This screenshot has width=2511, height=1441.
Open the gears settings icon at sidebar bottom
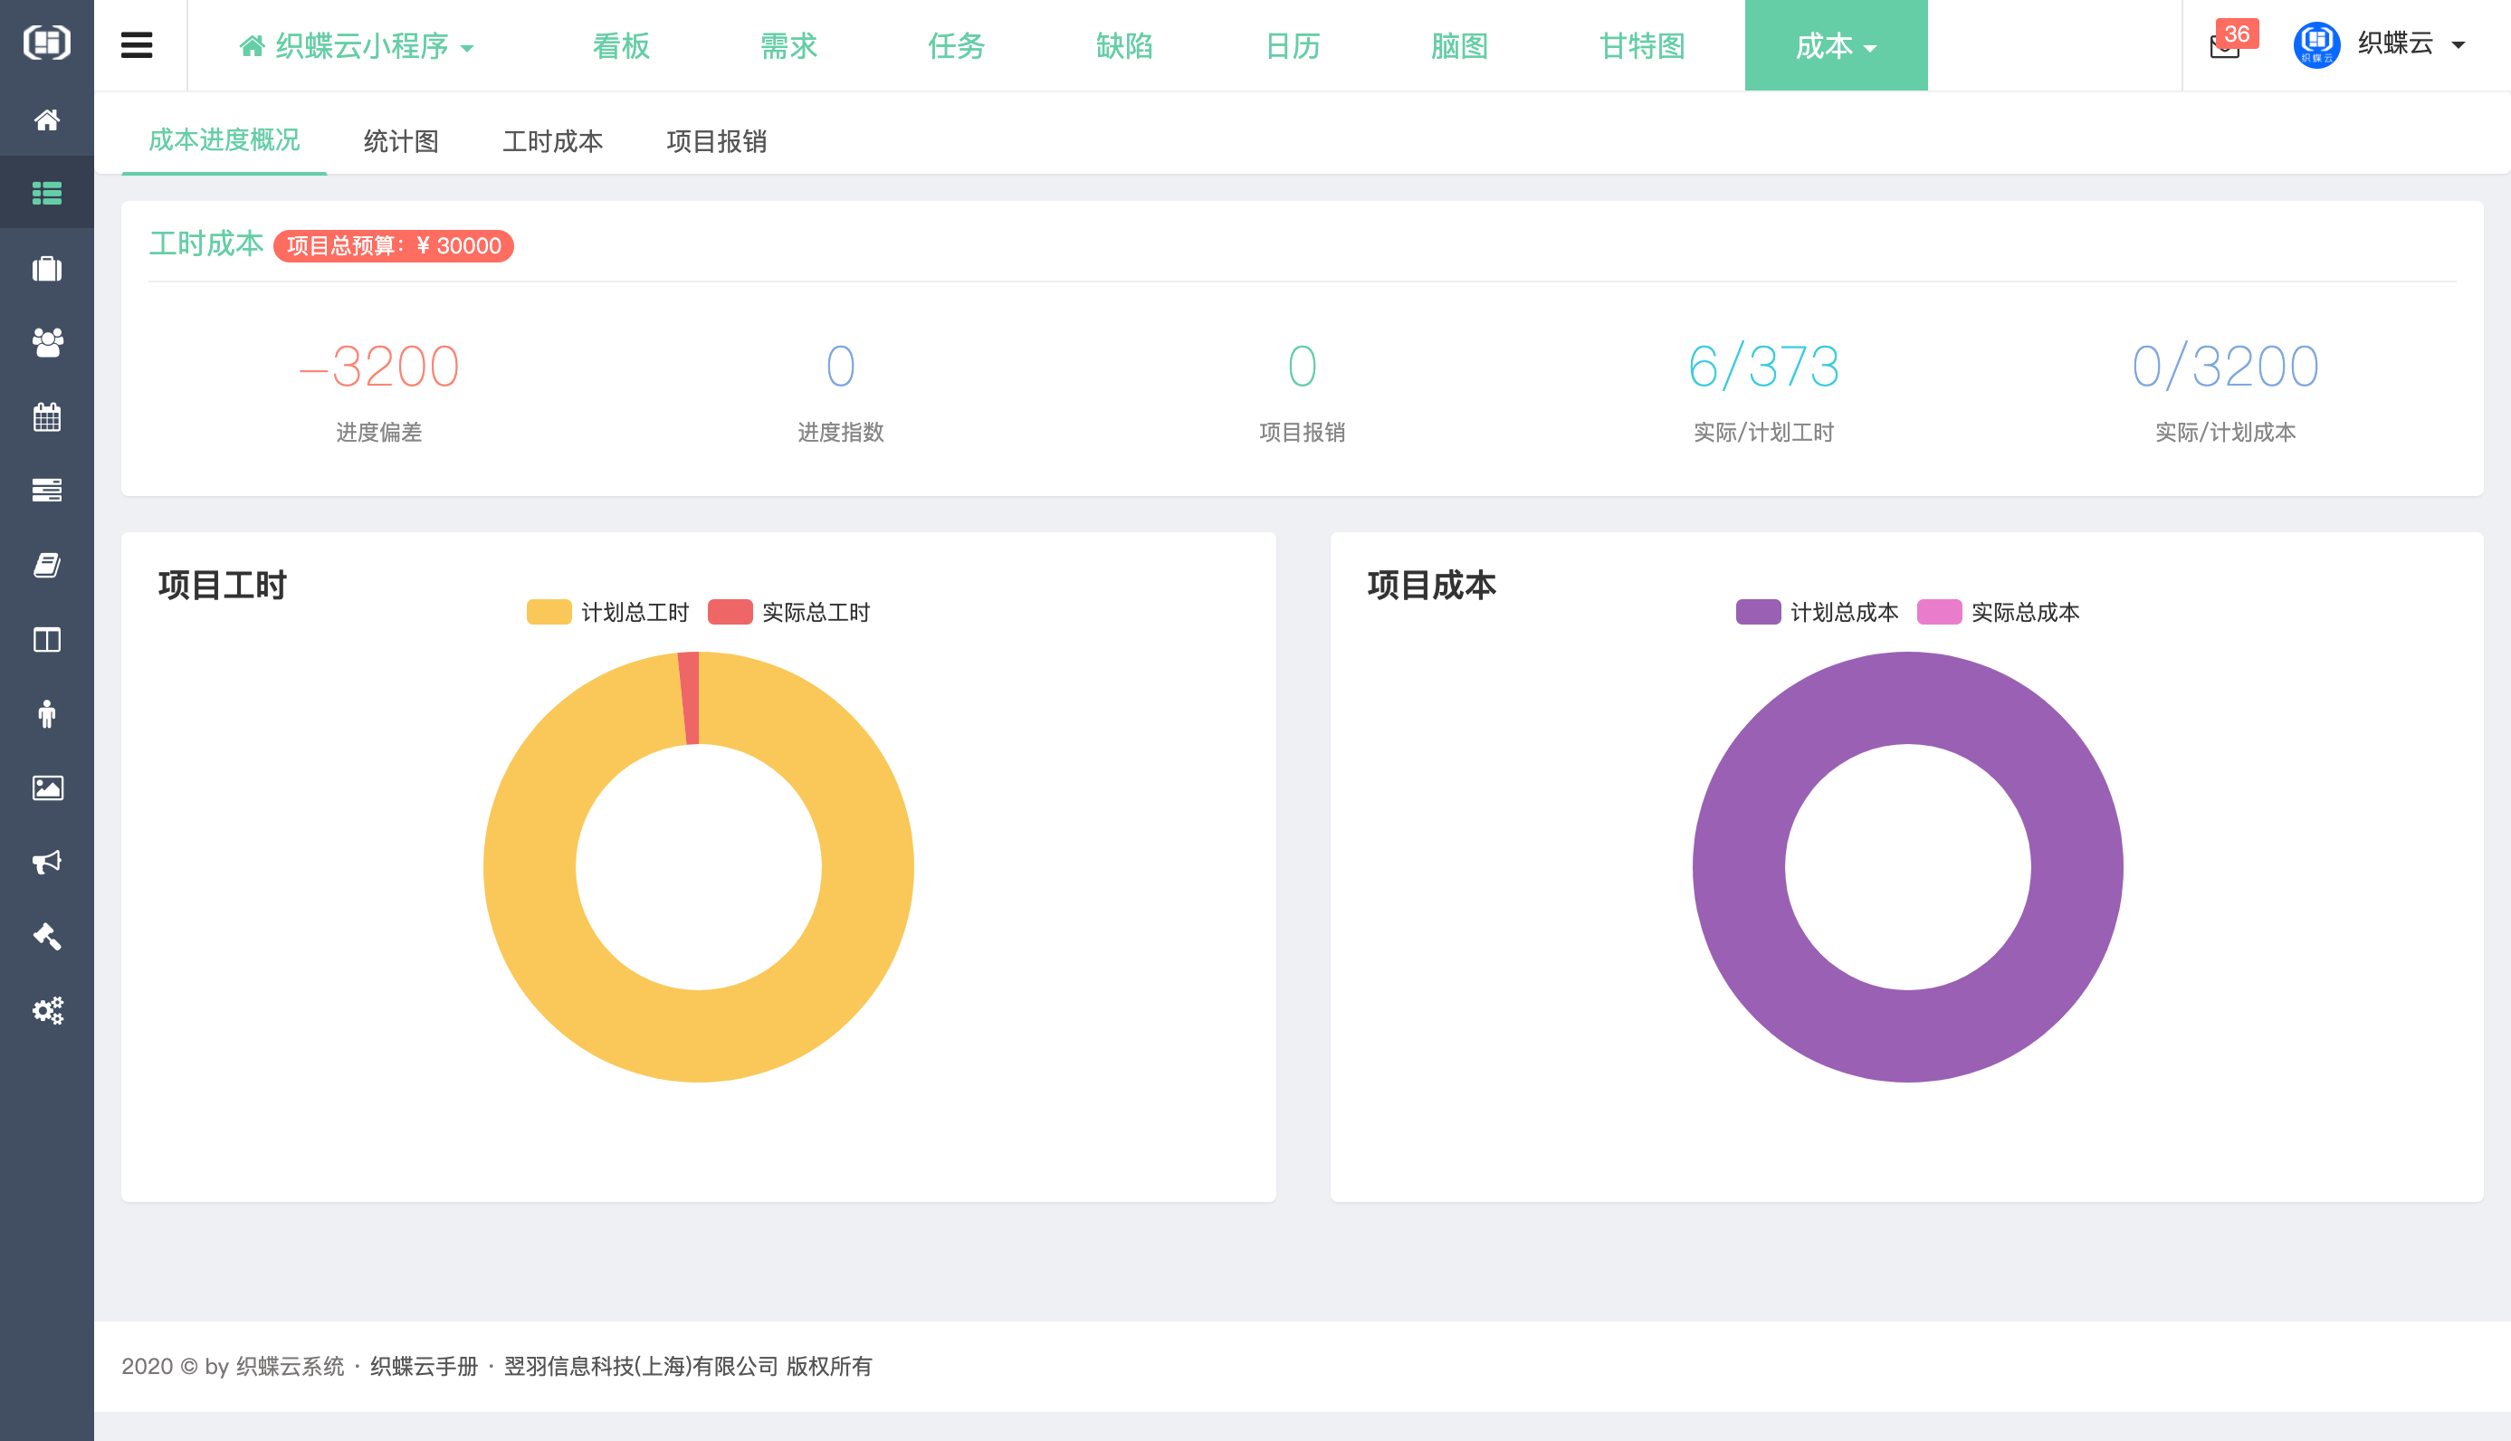coord(46,1010)
